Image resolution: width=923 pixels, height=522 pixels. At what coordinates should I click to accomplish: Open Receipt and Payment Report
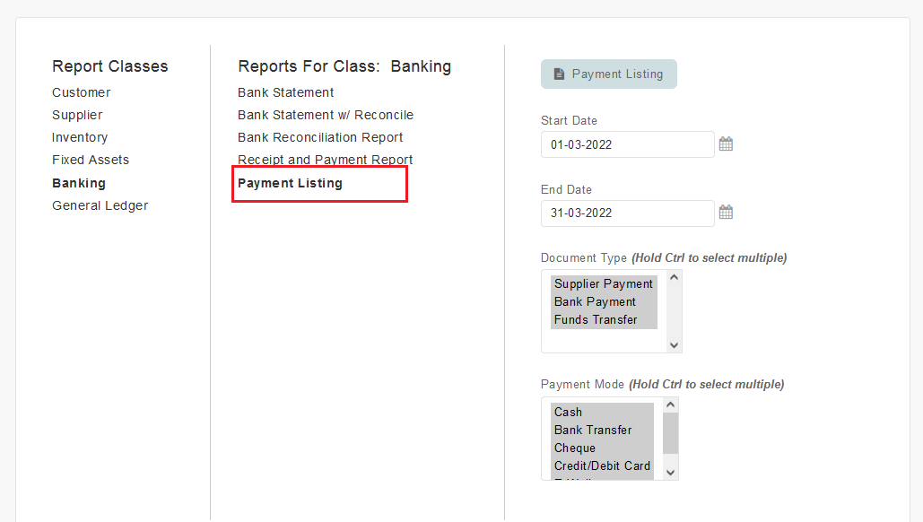[325, 160]
